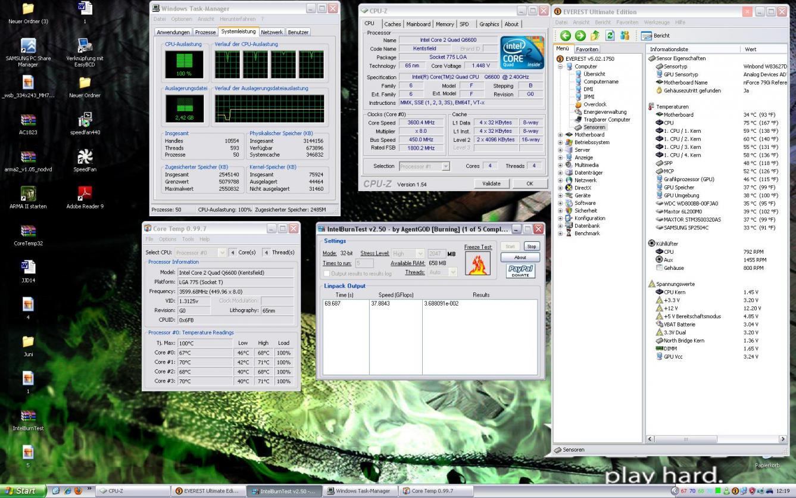Image resolution: width=796 pixels, height=498 pixels.
Task: Open SAMSUNG PC Share Manager desktop icon
Action: (28, 53)
